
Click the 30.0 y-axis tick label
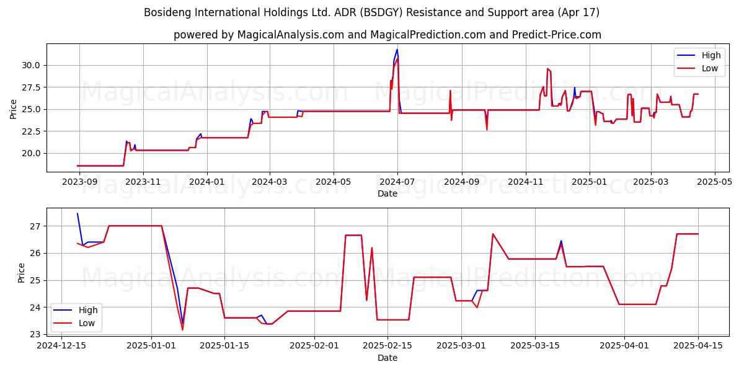coord(32,65)
